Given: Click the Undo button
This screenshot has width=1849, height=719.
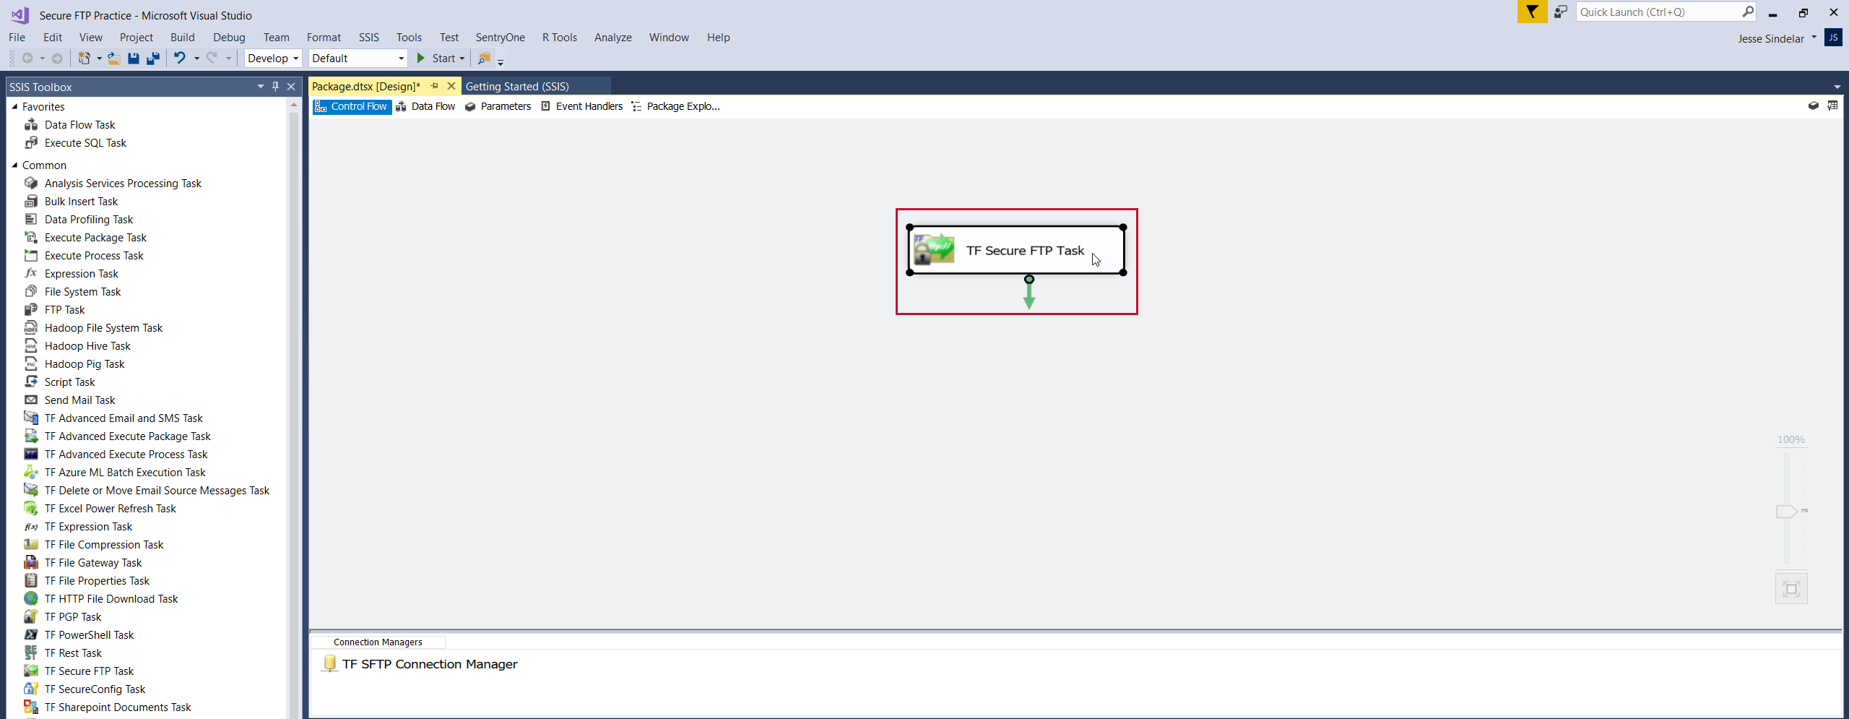Looking at the screenshot, I should tap(180, 59).
